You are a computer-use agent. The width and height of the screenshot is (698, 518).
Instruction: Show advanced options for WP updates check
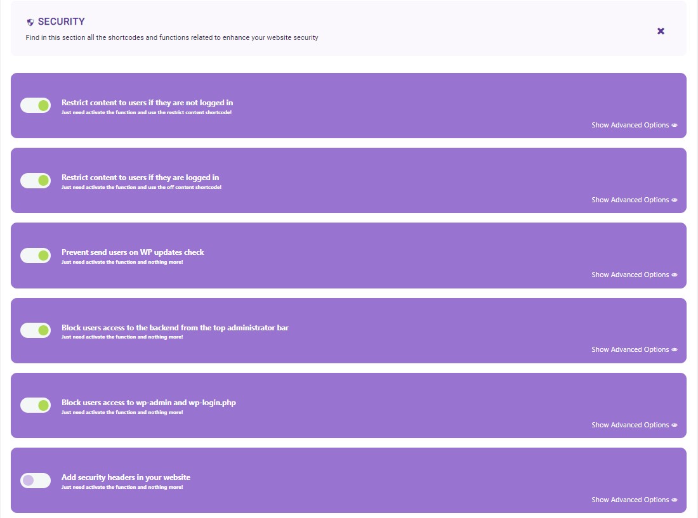(635, 275)
